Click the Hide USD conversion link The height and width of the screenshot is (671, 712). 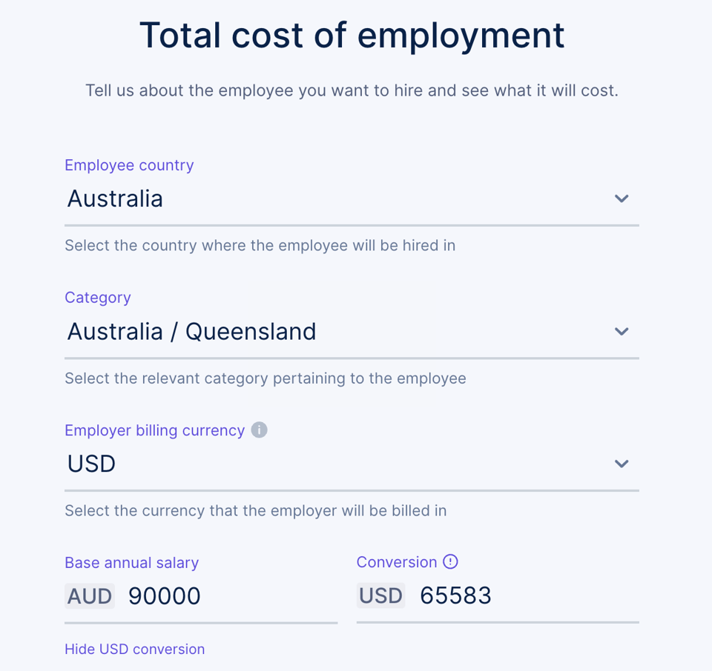(134, 649)
